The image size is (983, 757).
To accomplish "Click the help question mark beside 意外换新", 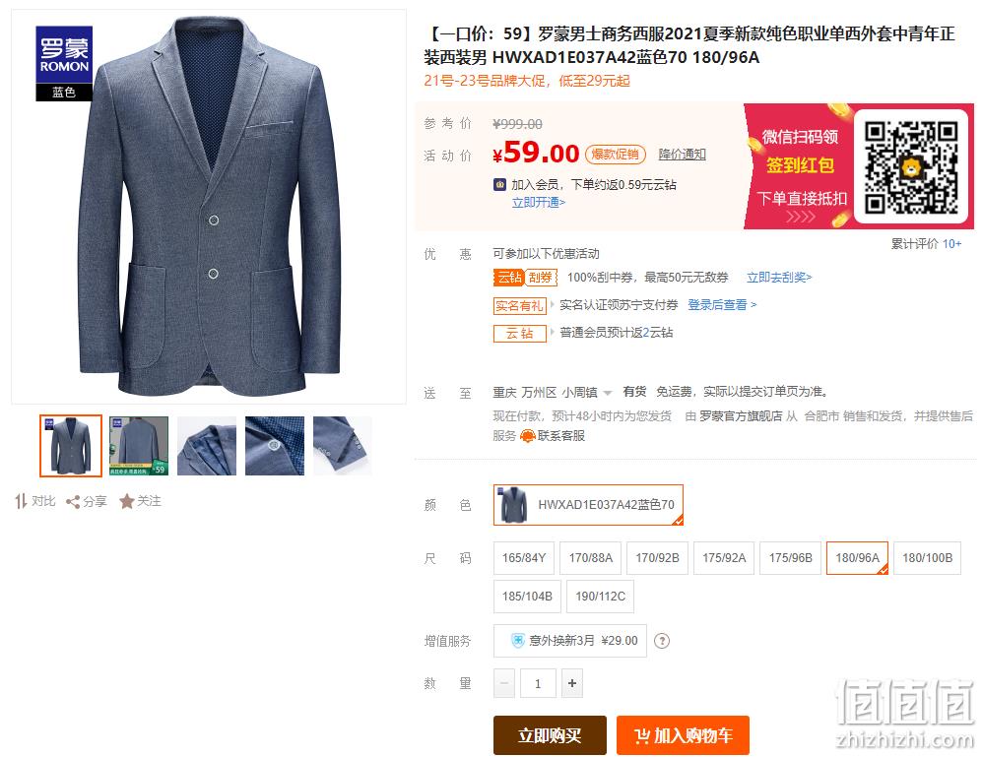I will pyautogui.click(x=662, y=641).
